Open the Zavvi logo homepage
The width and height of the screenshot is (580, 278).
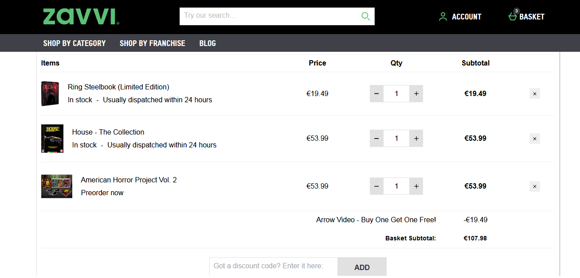pyautogui.click(x=81, y=16)
